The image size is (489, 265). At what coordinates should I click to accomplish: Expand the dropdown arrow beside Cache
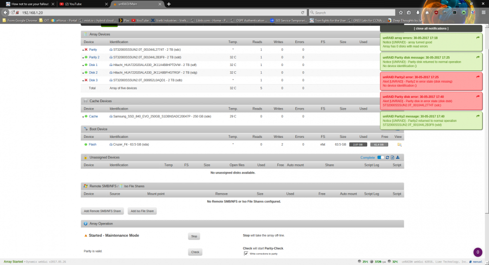pos(83,116)
